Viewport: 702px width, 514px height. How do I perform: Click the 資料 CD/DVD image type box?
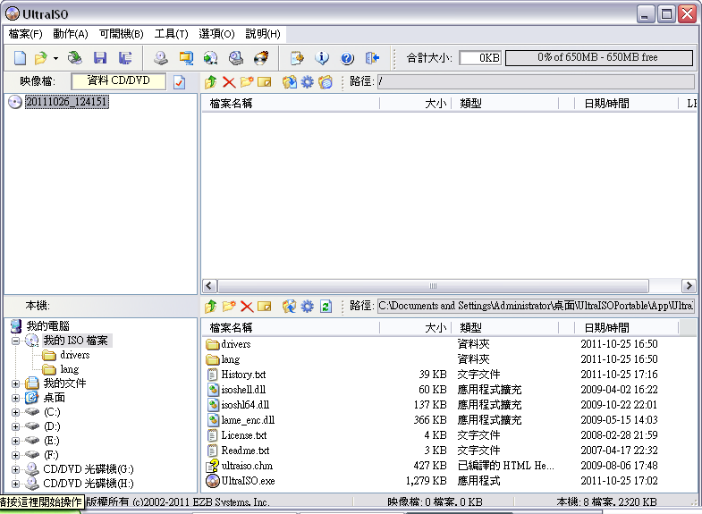point(118,81)
